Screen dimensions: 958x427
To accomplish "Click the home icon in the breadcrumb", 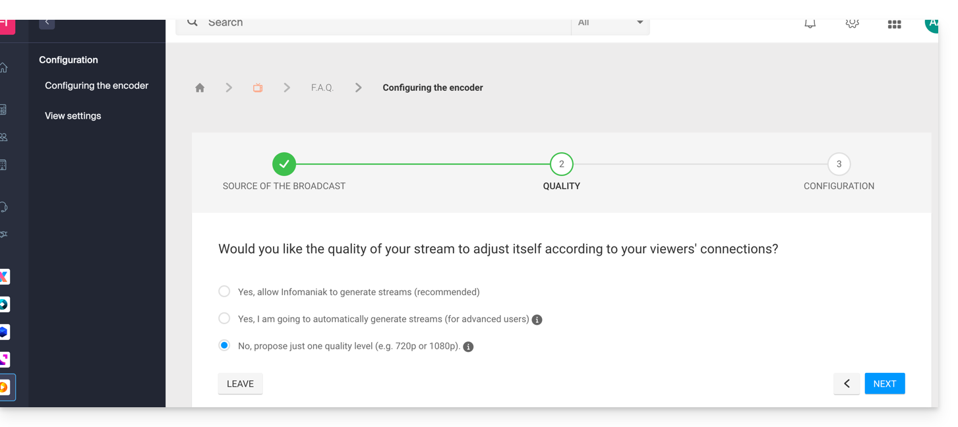I will (200, 88).
